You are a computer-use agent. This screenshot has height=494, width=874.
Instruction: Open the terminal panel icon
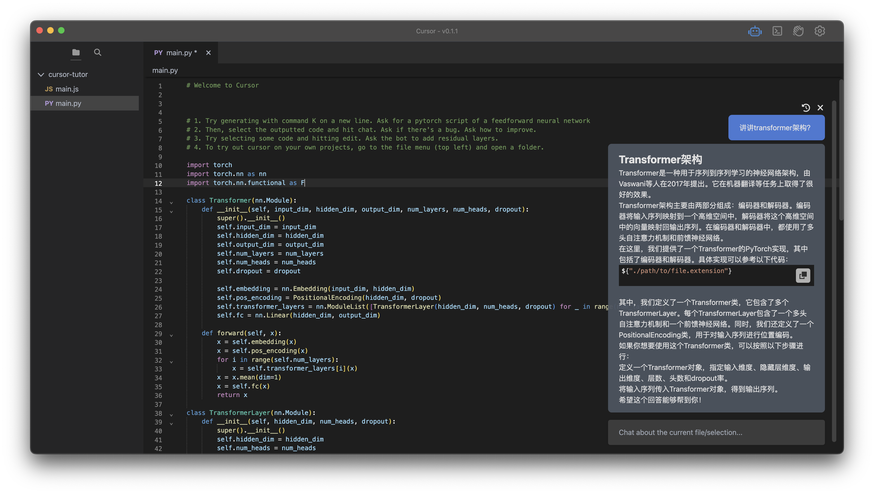[777, 31]
